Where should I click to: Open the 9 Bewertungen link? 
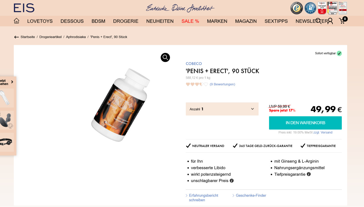tap(222, 84)
